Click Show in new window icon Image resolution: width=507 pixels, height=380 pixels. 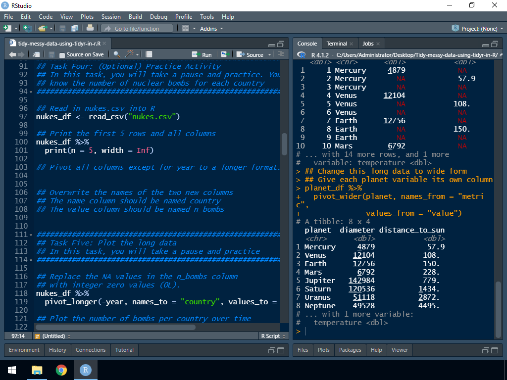[x=37, y=54]
